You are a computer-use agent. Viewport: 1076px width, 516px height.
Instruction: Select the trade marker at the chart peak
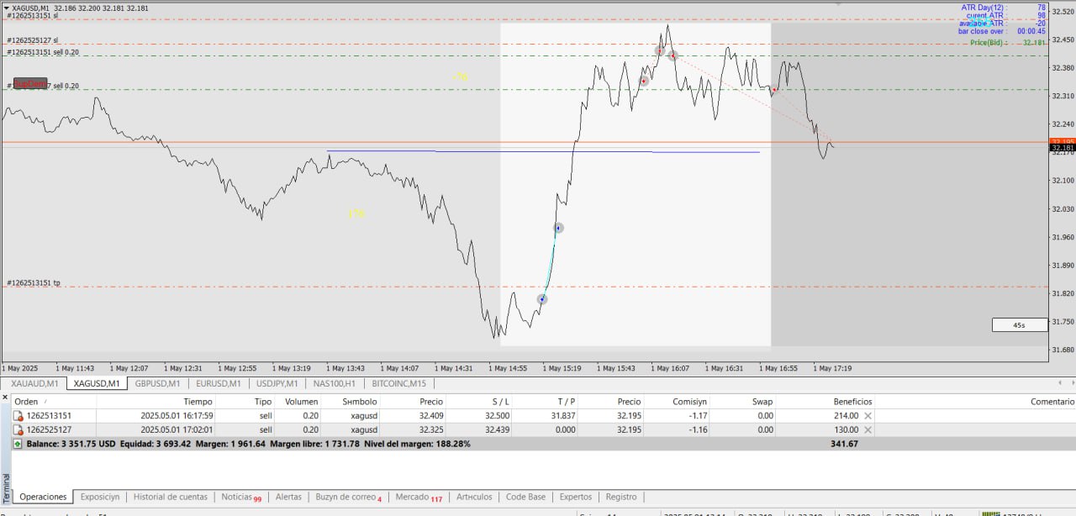661,50
